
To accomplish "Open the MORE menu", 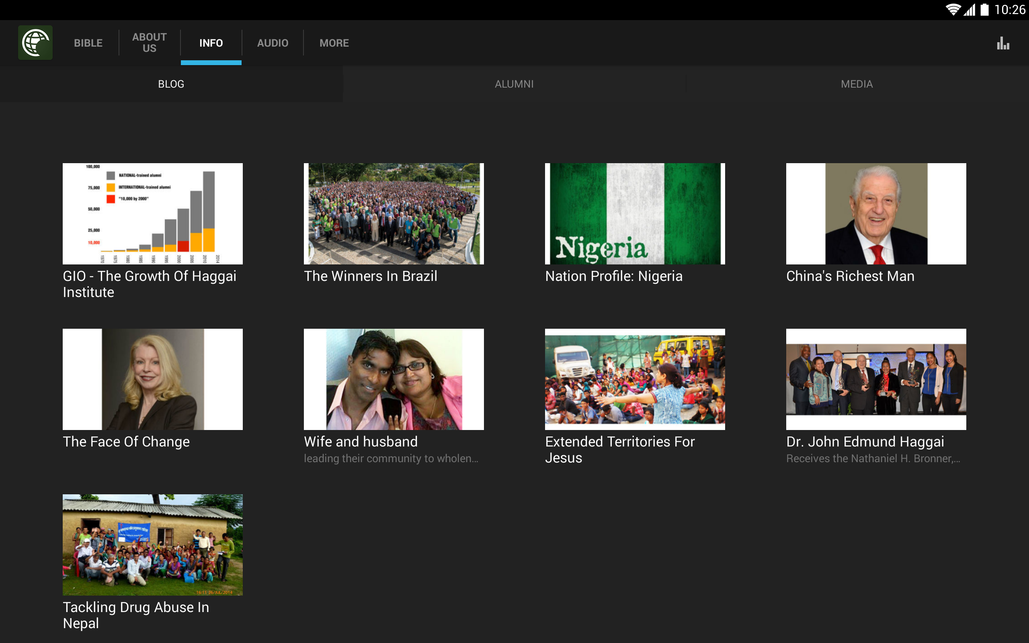I will [334, 43].
